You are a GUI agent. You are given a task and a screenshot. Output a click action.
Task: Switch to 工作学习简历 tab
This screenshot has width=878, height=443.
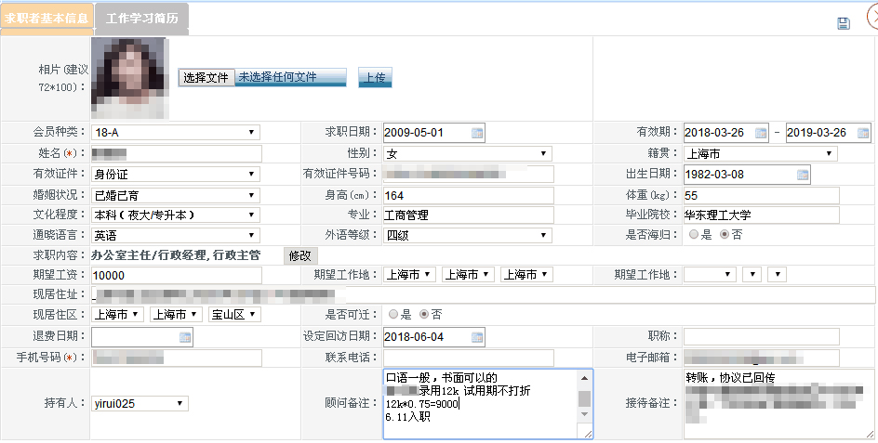tap(141, 18)
